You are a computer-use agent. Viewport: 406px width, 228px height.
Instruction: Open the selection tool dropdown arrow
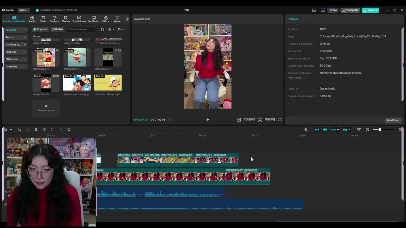point(11,130)
